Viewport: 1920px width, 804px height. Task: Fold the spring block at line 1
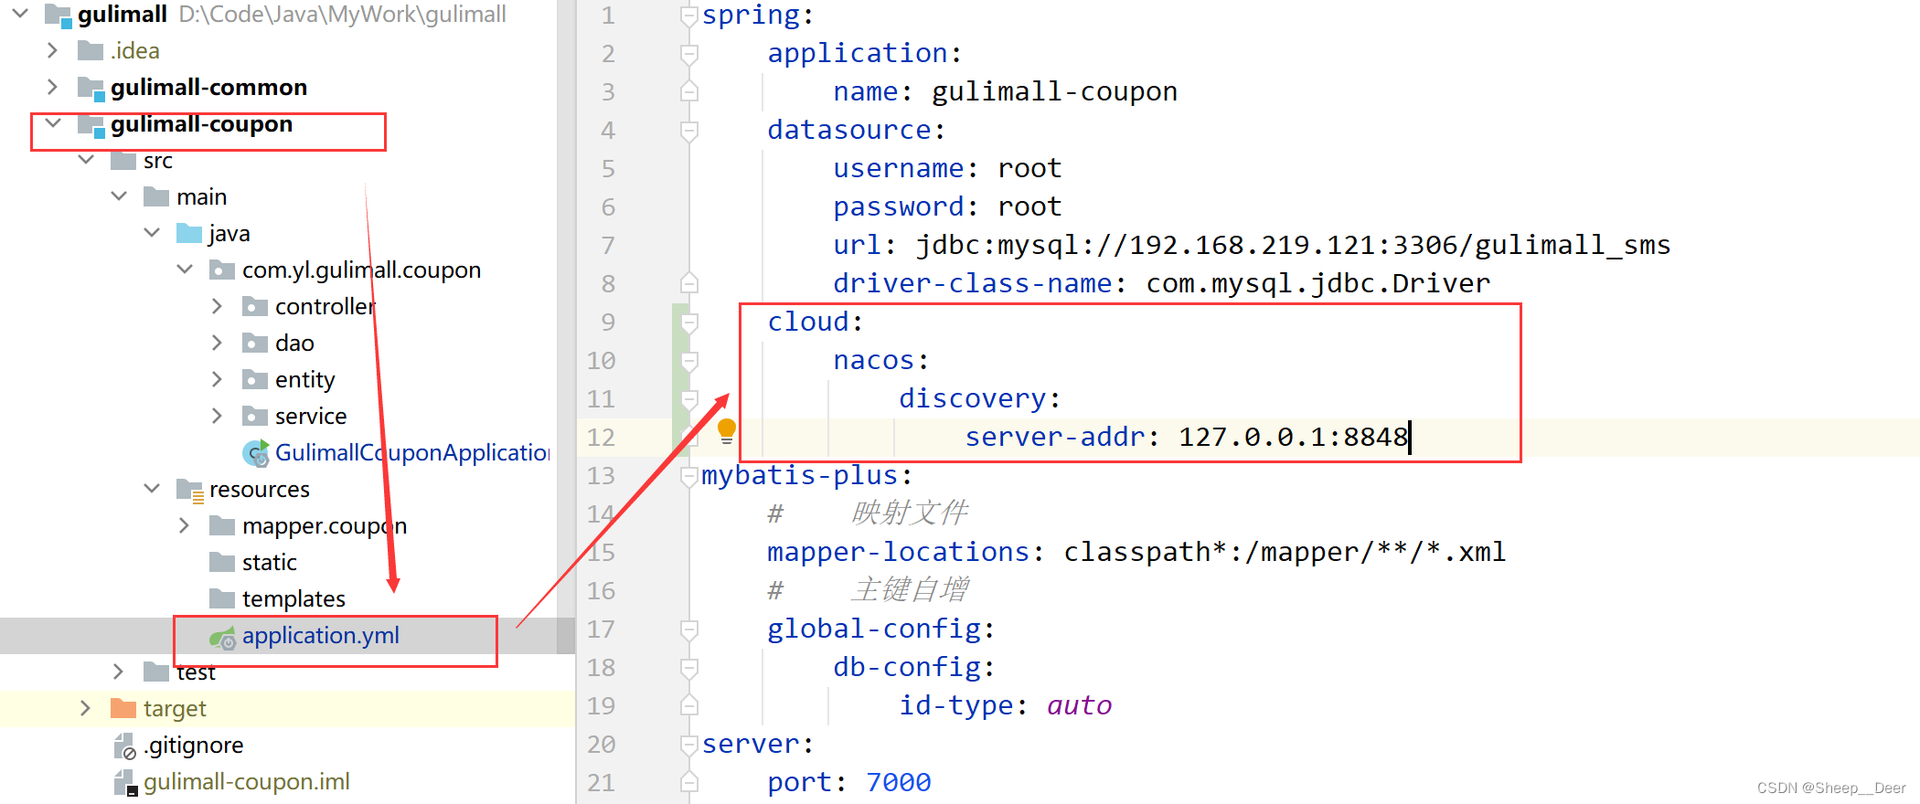click(x=689, y=16)
